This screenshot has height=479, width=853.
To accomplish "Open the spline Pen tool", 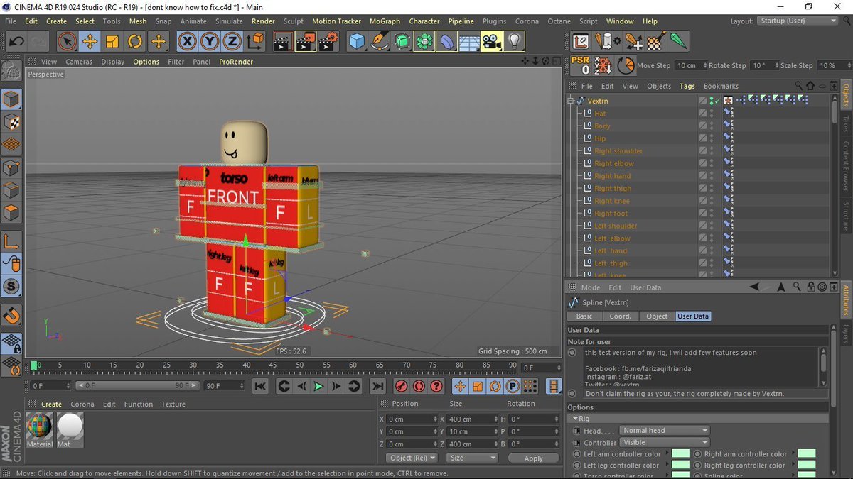I will pos(380,41).
